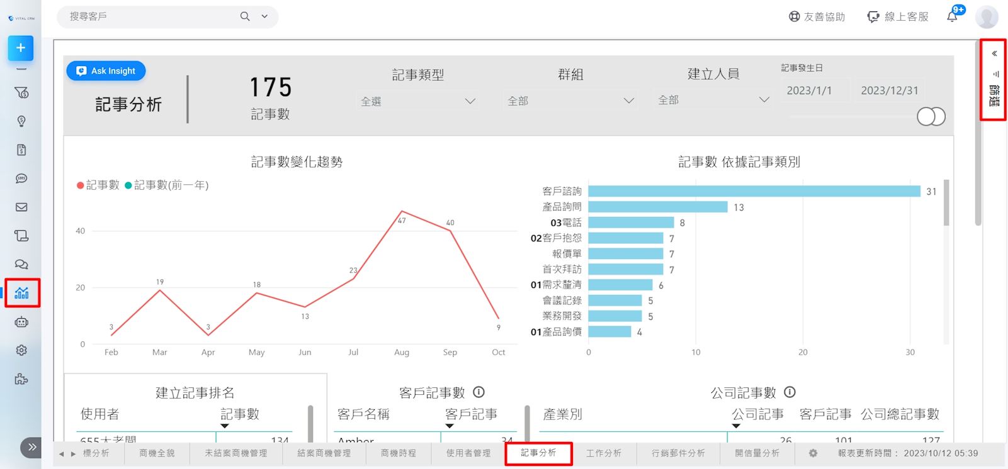Click the notification bell icon

[x=952, y=16]
